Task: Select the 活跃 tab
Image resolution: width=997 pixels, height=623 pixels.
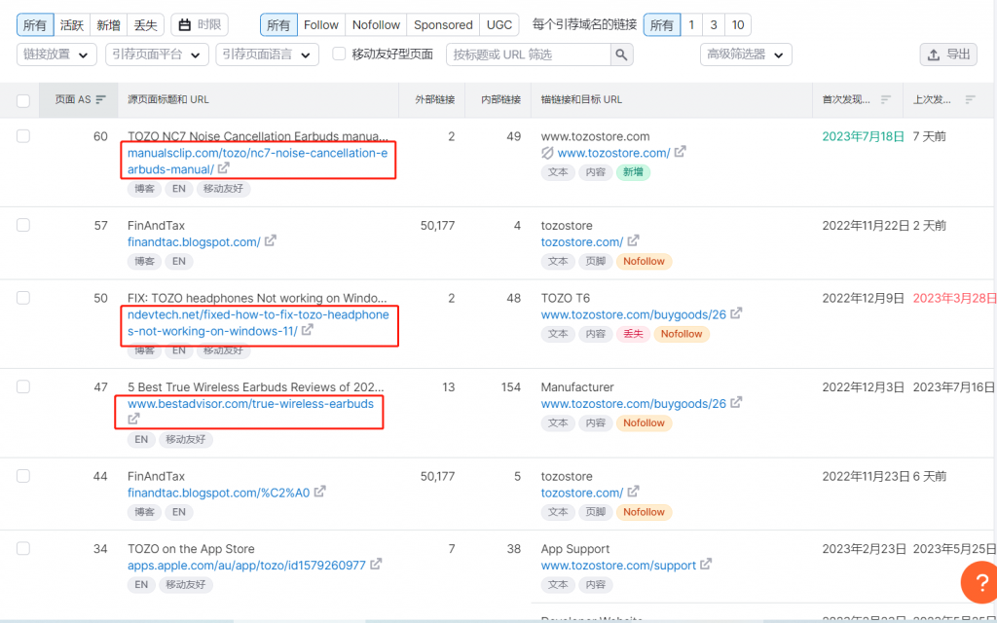Action: tap(72, 24)
